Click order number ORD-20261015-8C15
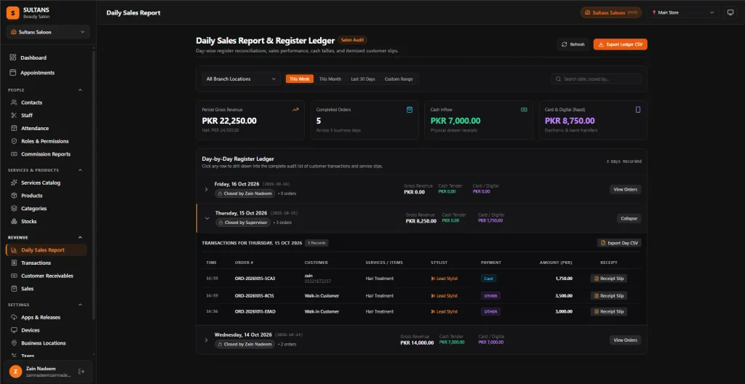This screenshot has width=745, height=384. 254,295
